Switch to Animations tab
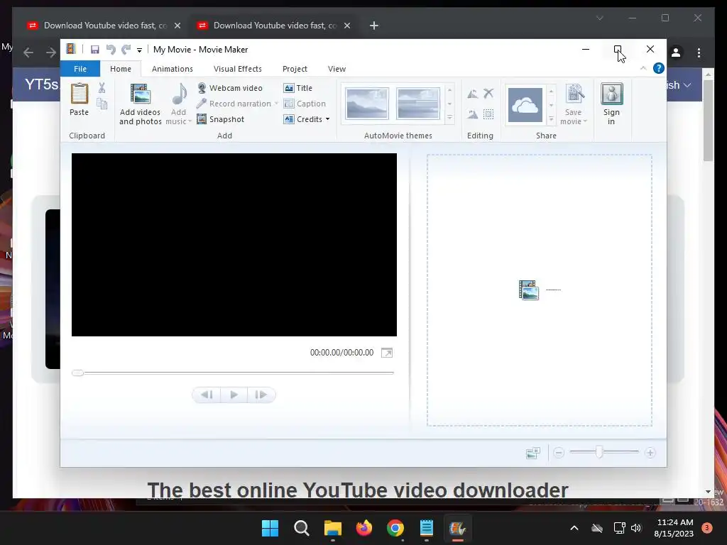Image resolution: width=727 pixels, height=545 pixels. click(x=172, y=69)
